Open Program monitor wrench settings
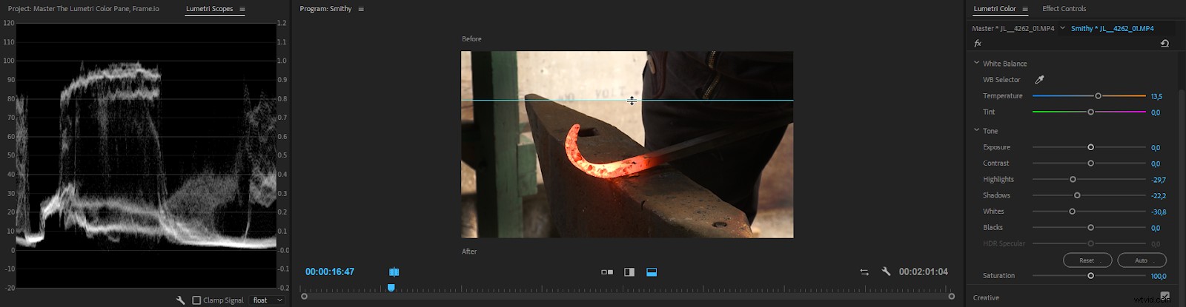The height and width of the screenshot is (307, 1186). (886, 272)
